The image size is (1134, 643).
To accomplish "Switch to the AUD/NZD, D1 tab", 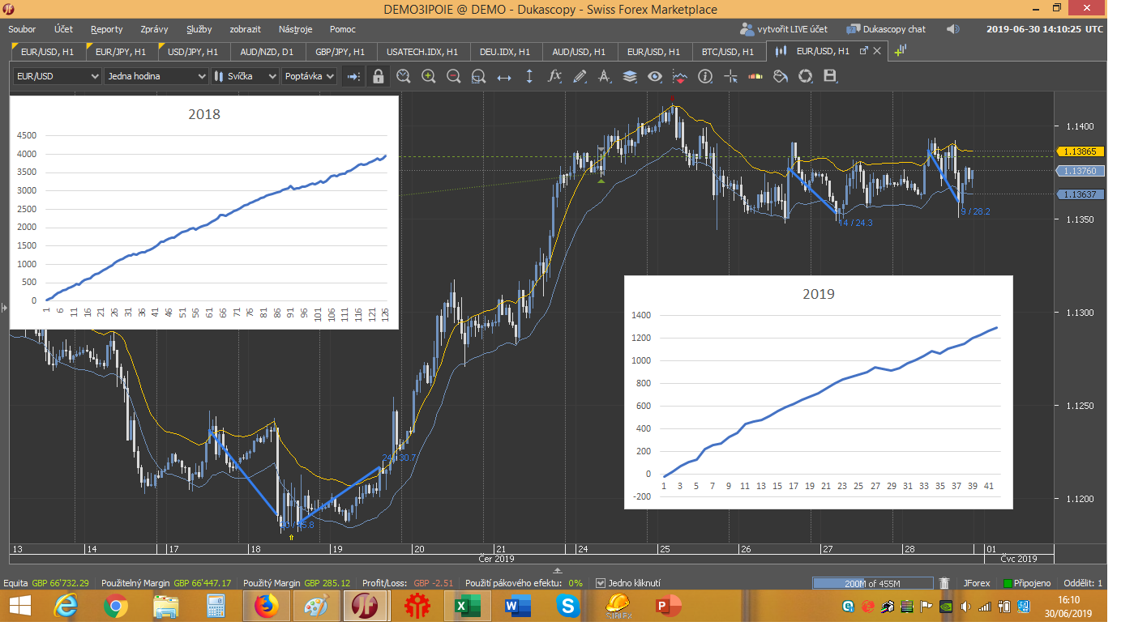I will [267, 51].
